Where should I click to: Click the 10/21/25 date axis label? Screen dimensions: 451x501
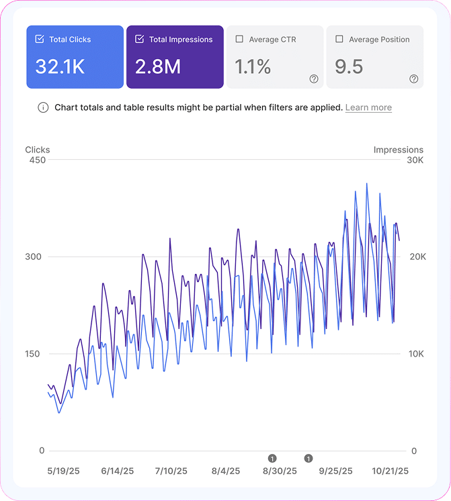point(389,471)
